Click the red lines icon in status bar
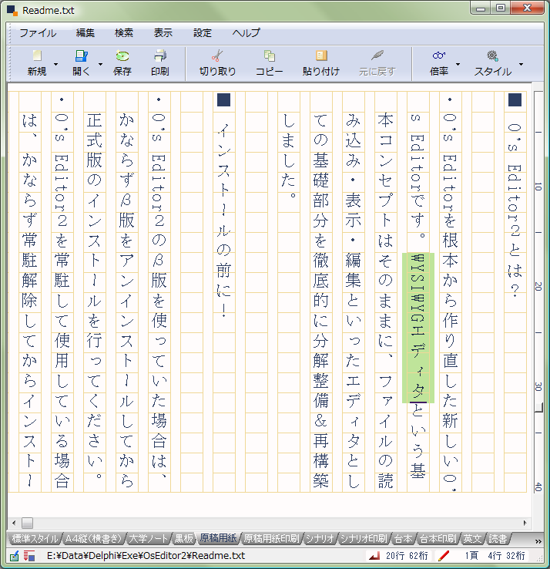 pos(29,556)
